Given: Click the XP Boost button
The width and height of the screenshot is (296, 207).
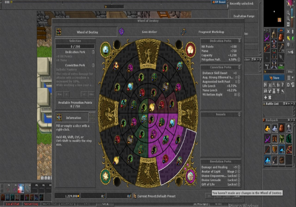Looking at the screenshot, I should (x=219, y=2).
